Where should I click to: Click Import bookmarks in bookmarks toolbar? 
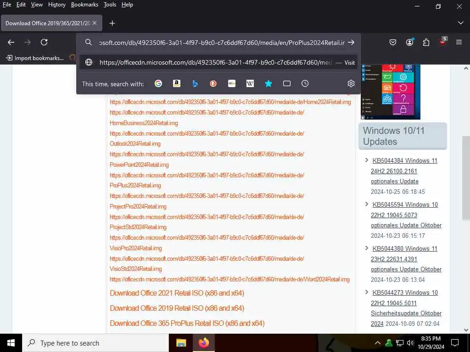[x=35, y=58]
